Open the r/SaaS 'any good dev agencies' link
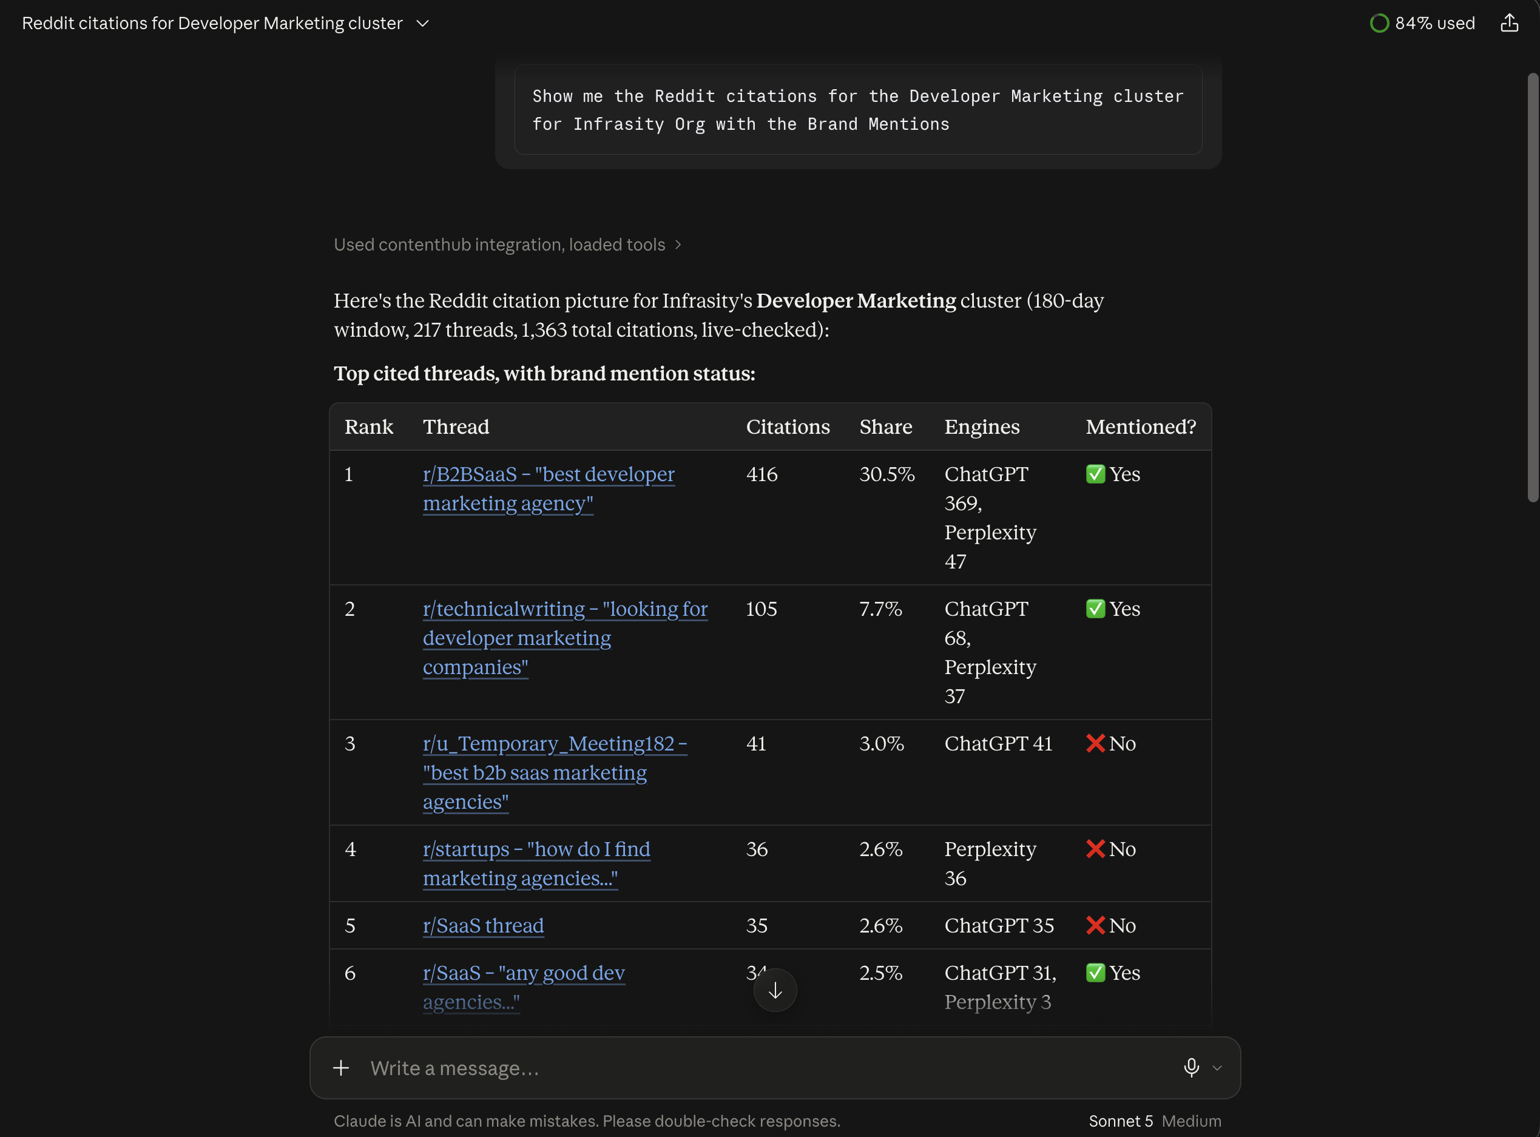Image resolution: width=1540 pixels, height=1137 pixels. (x=524, y=987)
